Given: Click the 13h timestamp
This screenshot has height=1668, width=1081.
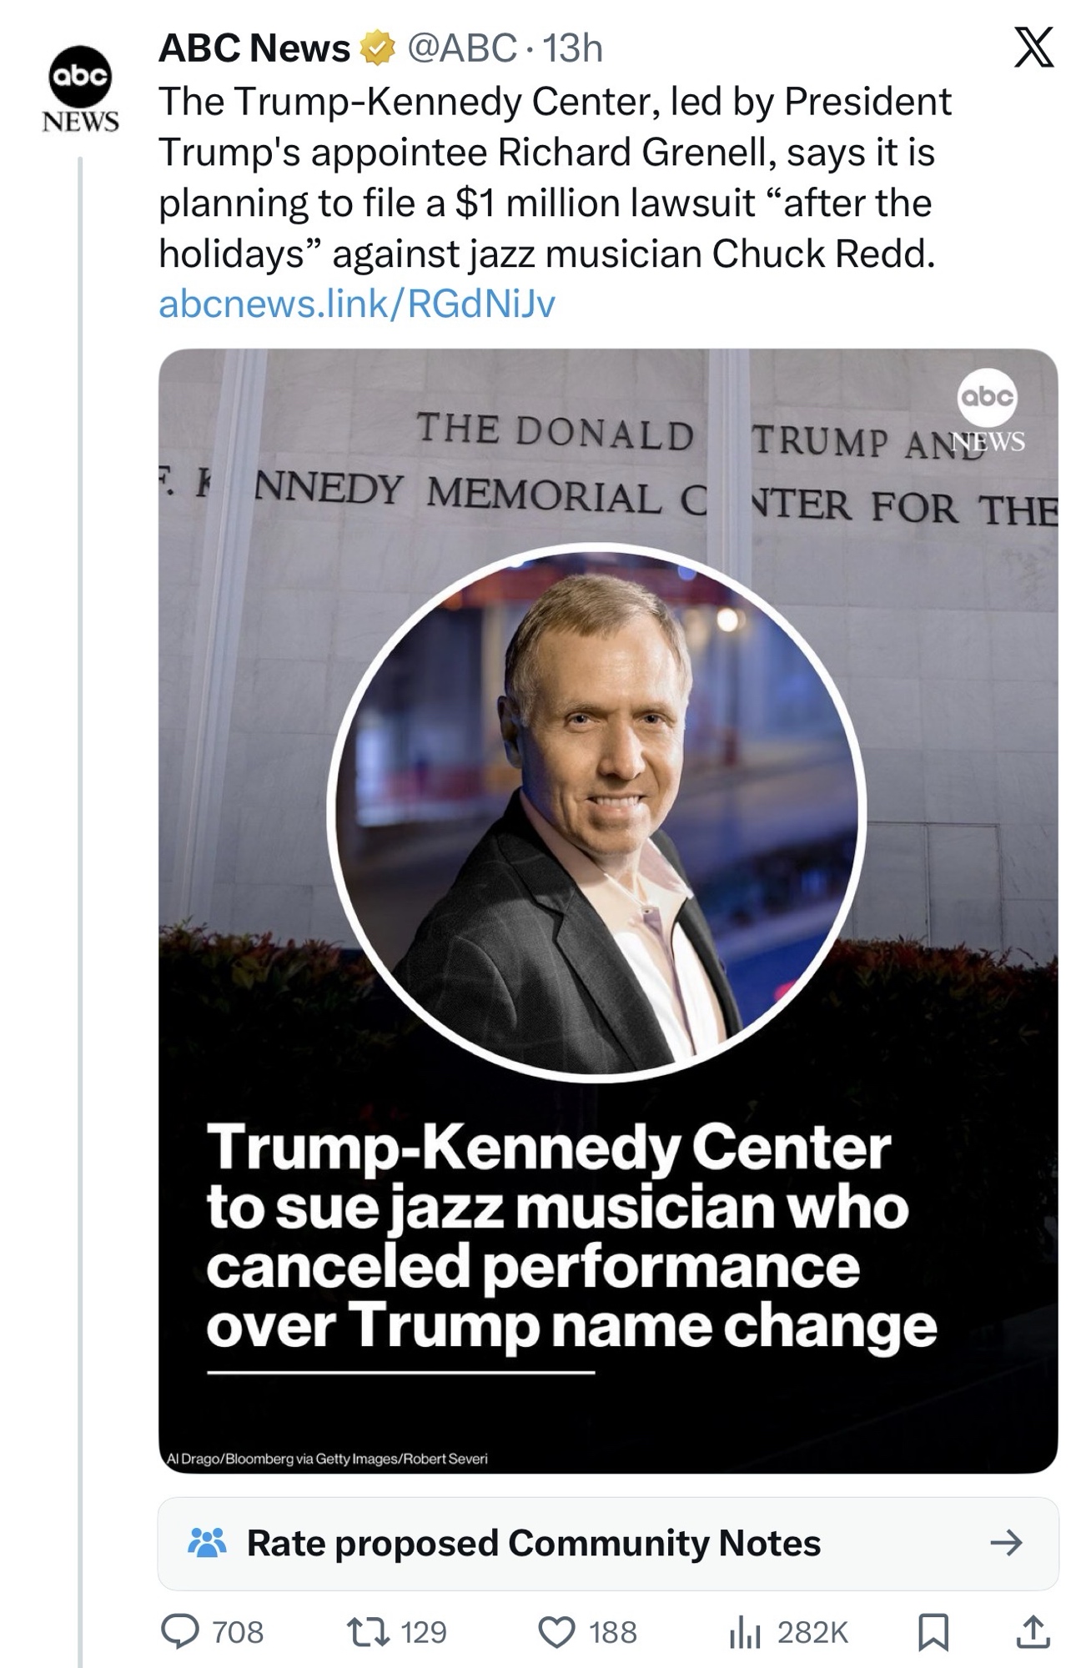Looking at the screenshot, I should click(x=572, y=49).
